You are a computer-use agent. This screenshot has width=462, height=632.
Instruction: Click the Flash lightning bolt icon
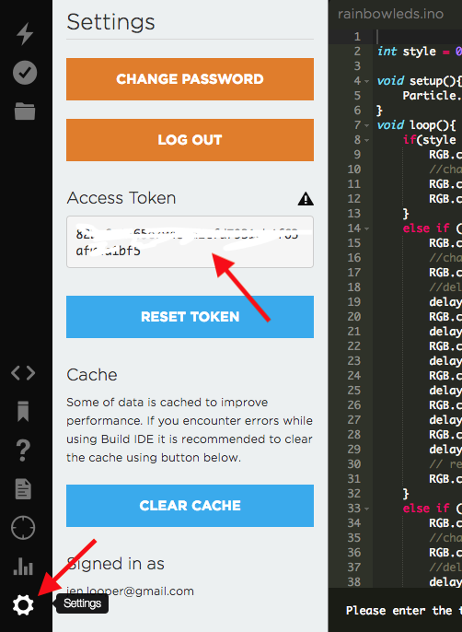pyautogui.click(x=25, y=33)
